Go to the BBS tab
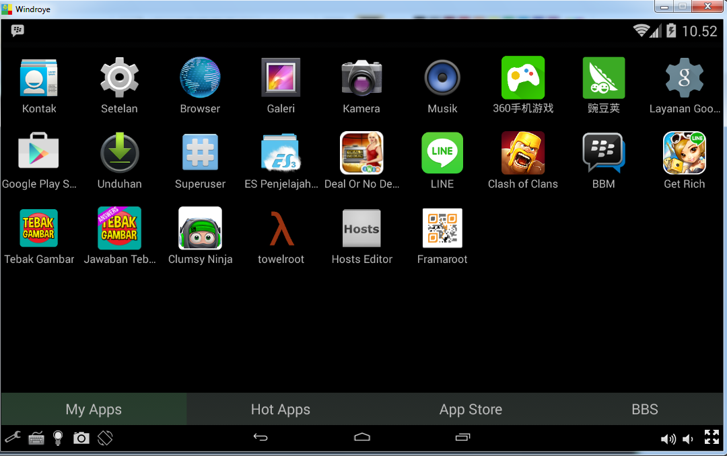The width and height of the screenshot is (727, 456). [644, 409]
